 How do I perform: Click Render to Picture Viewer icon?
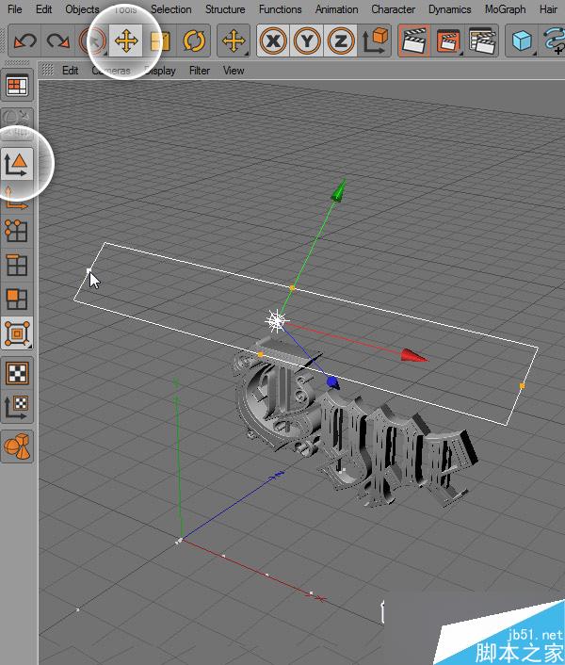(447, 41)
